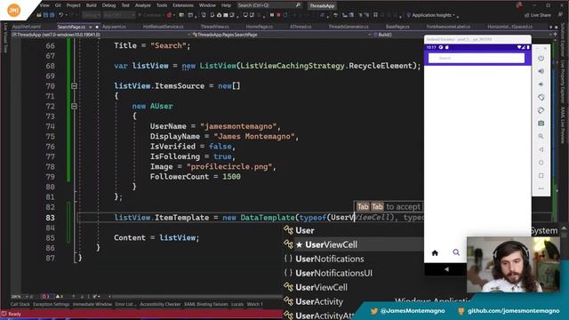569x320 pixels.
Task: Open the Error List panel tab
Action: tap(126, 304)
